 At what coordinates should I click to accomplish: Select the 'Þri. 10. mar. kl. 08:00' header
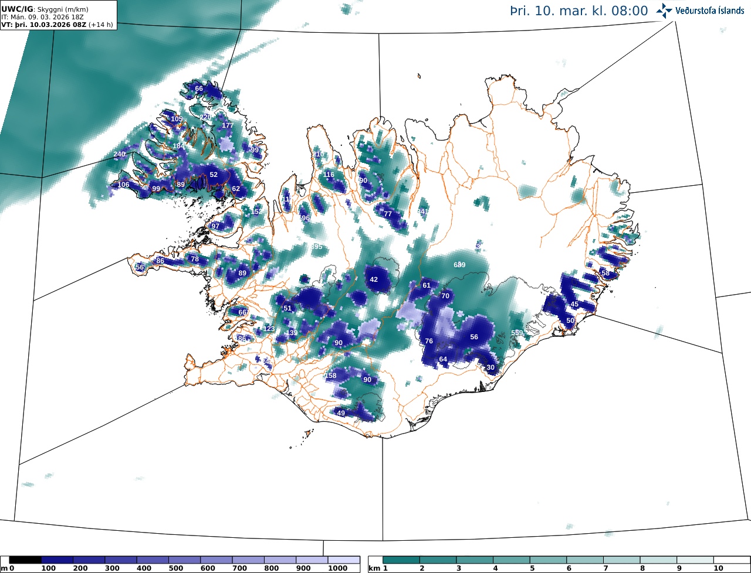pyautogui.click(x=580, y=11)
